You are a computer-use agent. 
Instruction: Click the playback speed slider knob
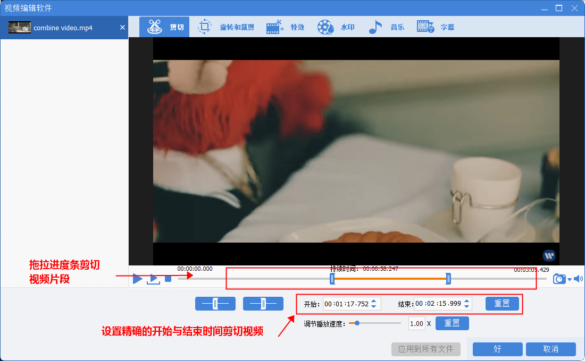click(x=357, y=323)
